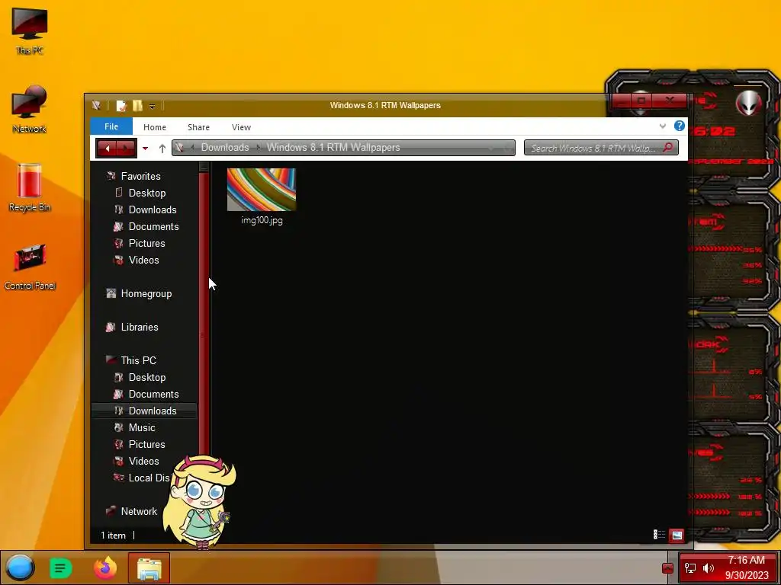Click the Start orb in the taskbar
Viewport: 781px width, 585px height.
point(20,567)
